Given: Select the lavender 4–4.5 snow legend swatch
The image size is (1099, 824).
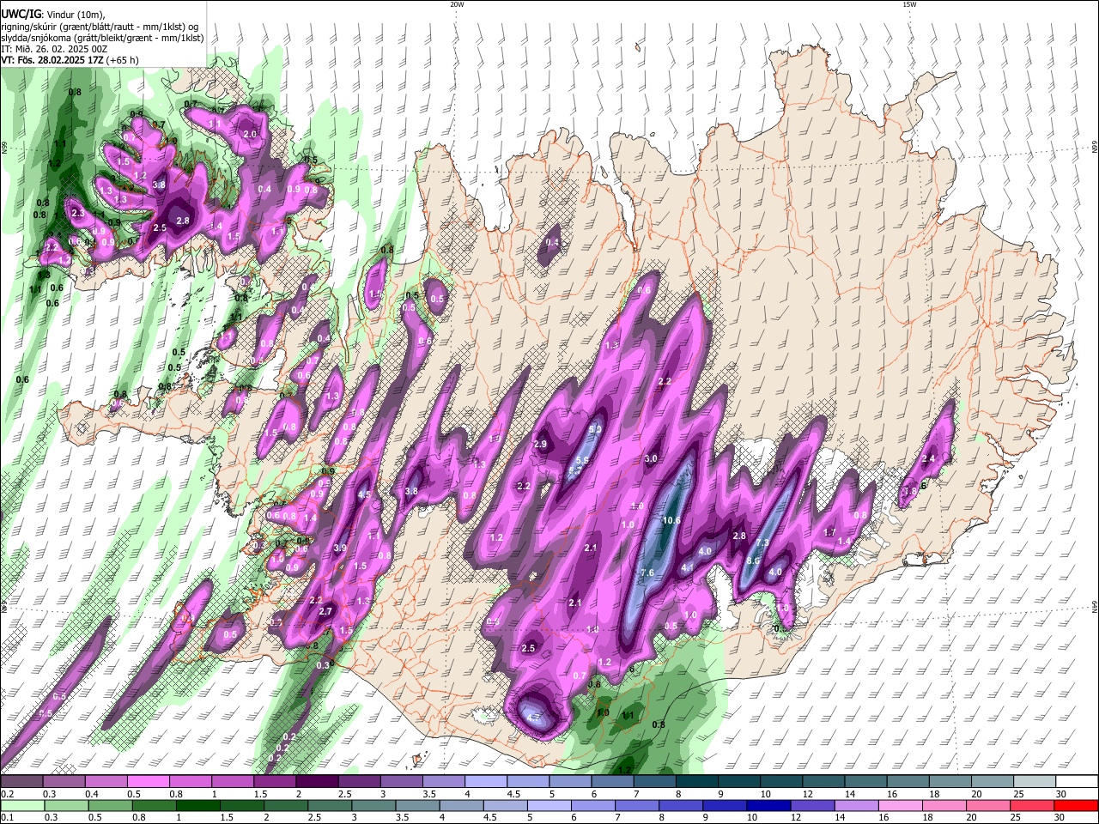Looking at the screenshot, I should 486,782.
